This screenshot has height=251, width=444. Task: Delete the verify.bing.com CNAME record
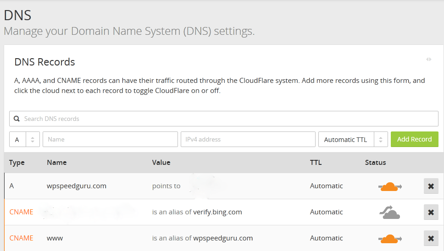431,212
